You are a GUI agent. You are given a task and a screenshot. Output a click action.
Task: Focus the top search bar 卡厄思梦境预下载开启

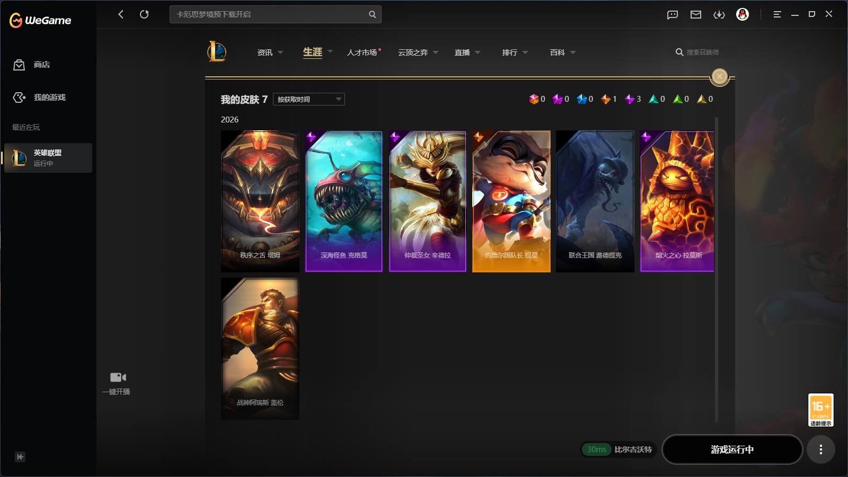[x=276, y=14]
